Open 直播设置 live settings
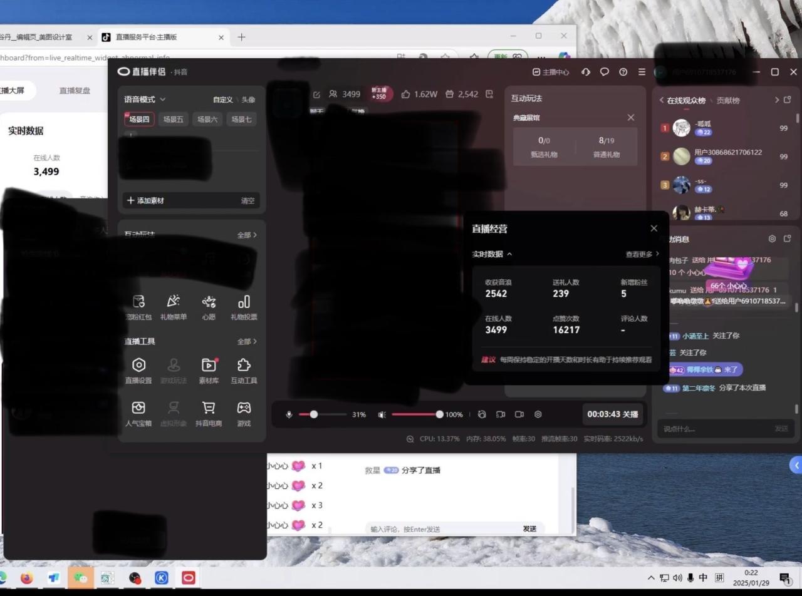 coord(138,366)
